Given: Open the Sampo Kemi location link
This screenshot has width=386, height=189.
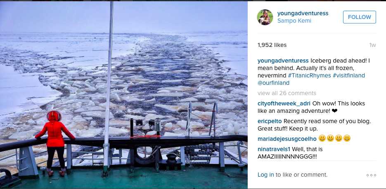Looking at the screenshot, I should pyautogui.click(x=294, y=21).
